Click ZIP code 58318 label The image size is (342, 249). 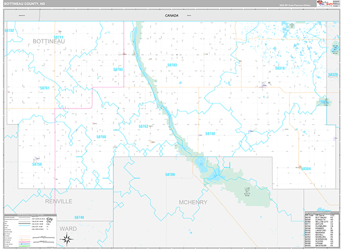coord(280,68)
